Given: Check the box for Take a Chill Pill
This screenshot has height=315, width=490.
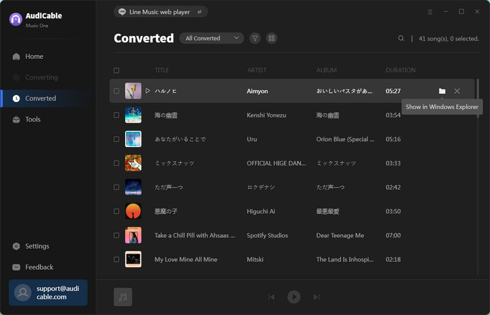Looking at the screenshot, I should point(116,235).
